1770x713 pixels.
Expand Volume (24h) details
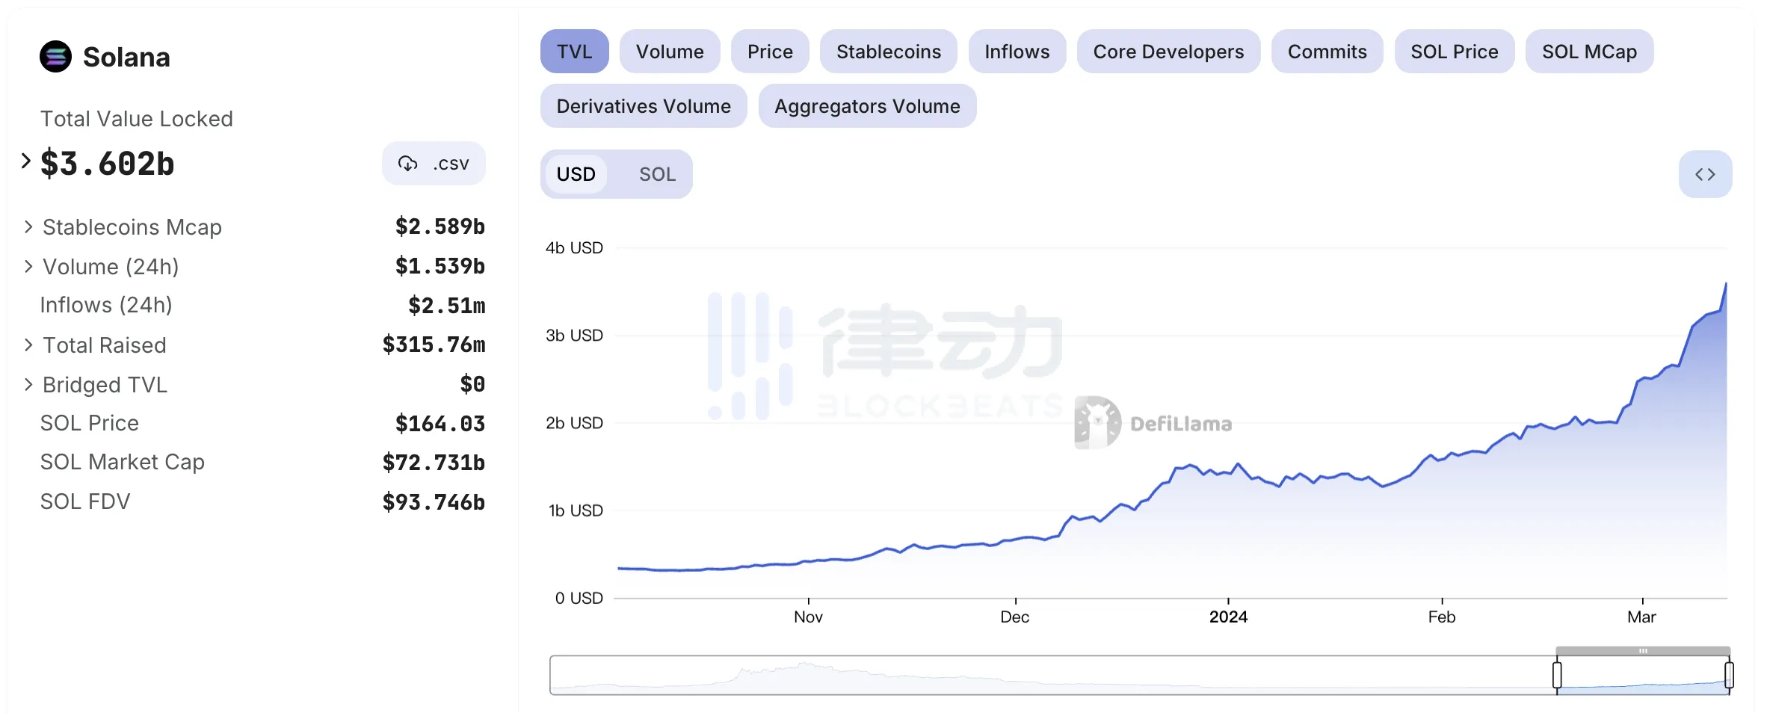tap(28, 266)
